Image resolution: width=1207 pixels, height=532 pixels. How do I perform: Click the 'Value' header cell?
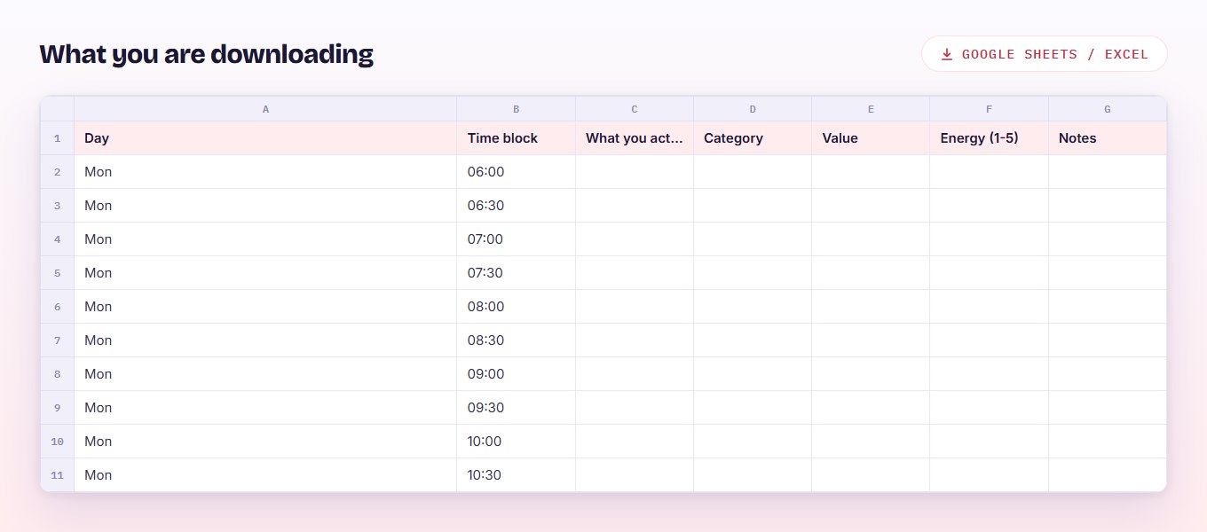pos(871,138)
